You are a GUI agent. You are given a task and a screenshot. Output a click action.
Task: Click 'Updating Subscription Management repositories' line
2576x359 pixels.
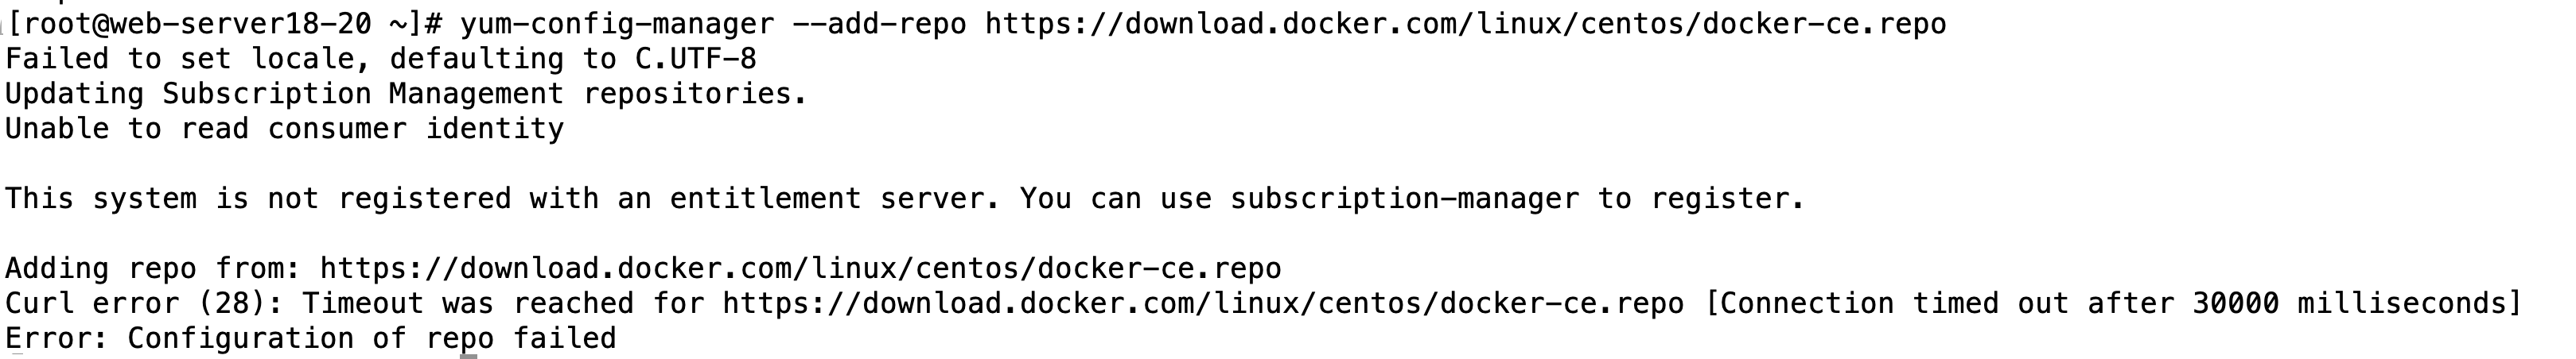(406, 93)
